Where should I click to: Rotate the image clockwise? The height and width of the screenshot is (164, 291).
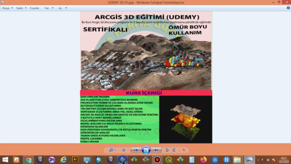point(174,150)
